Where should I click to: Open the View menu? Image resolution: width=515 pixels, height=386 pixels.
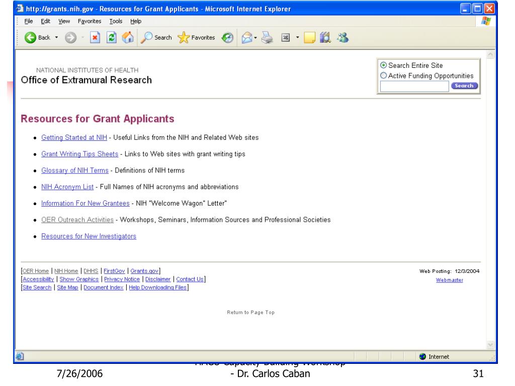click(64, 21)
